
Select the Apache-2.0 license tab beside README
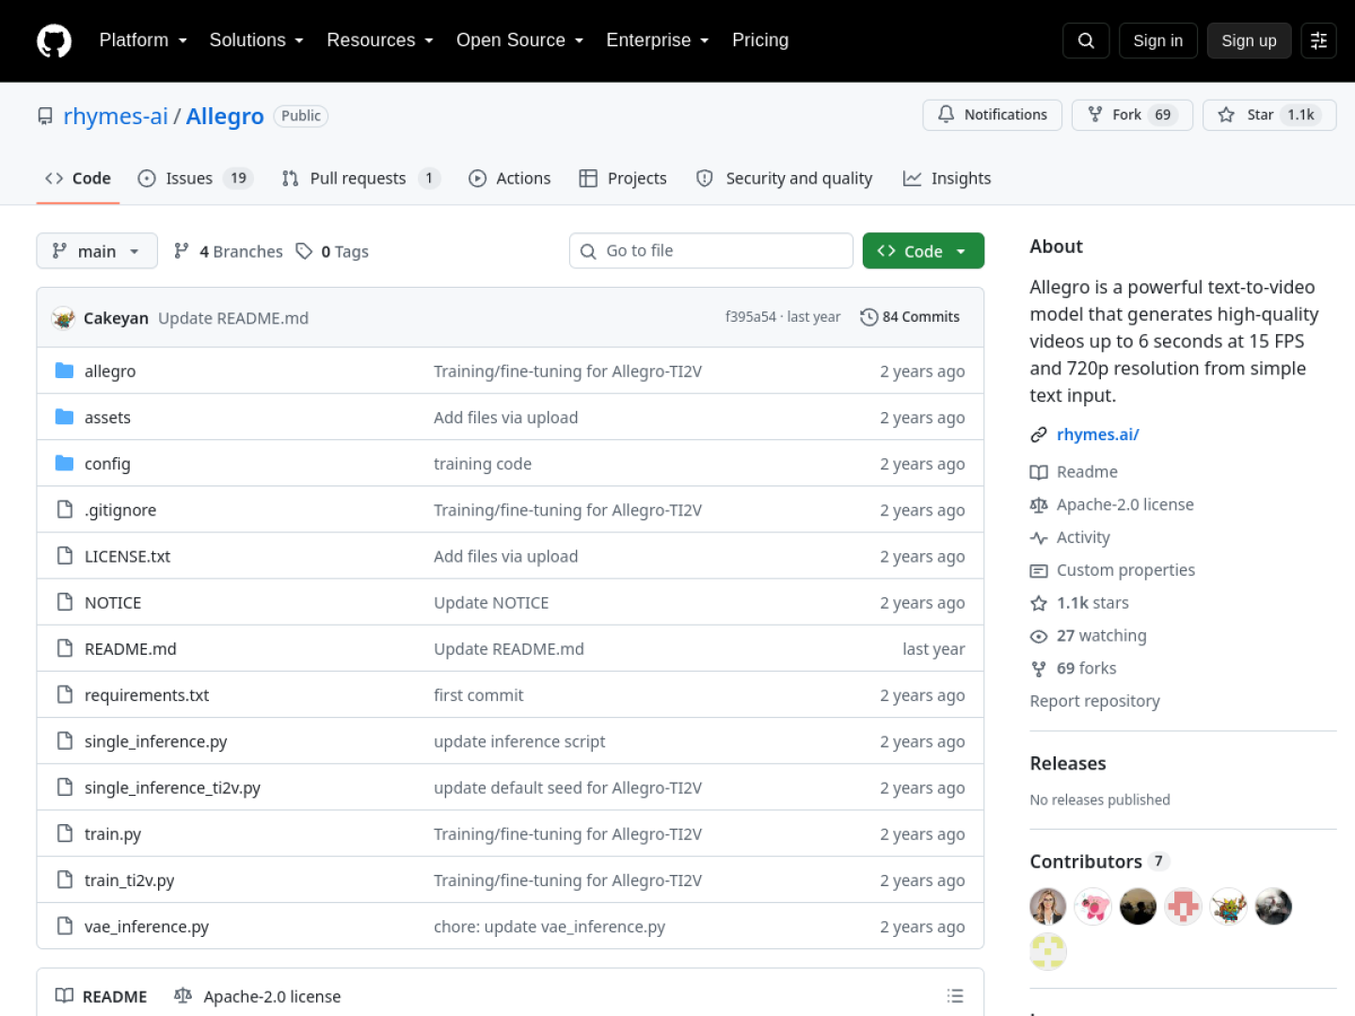pyautogui.click(x=258, y=996)
